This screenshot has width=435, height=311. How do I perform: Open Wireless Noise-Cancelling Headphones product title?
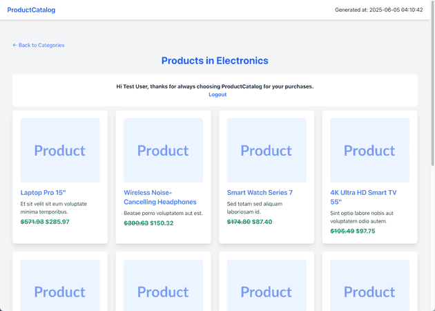pyautogui.click(x=160, y=197)
